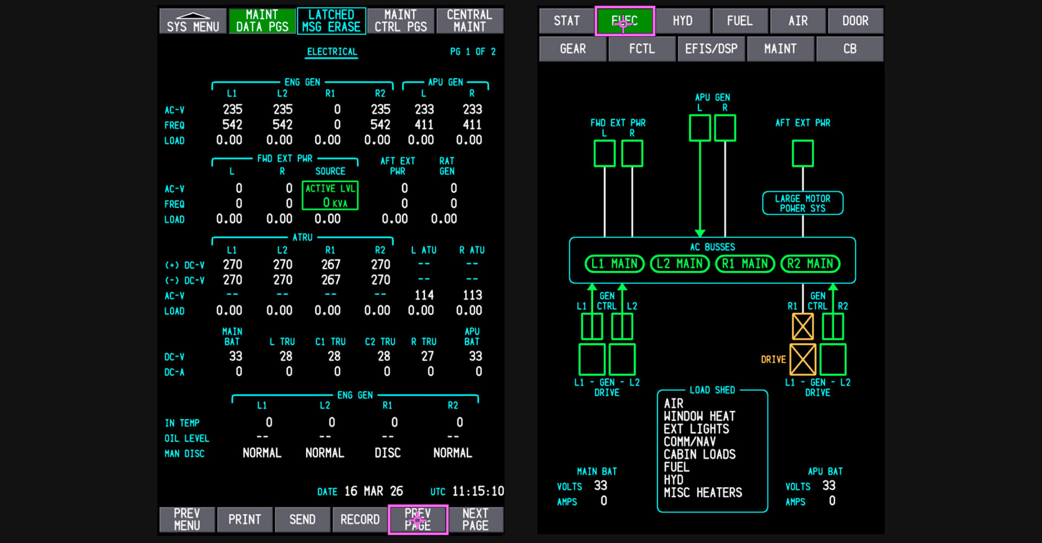This screenshot has width=1042, height=543.
Task: Select the left L2 generator drive box
Action: pos(622,359)
